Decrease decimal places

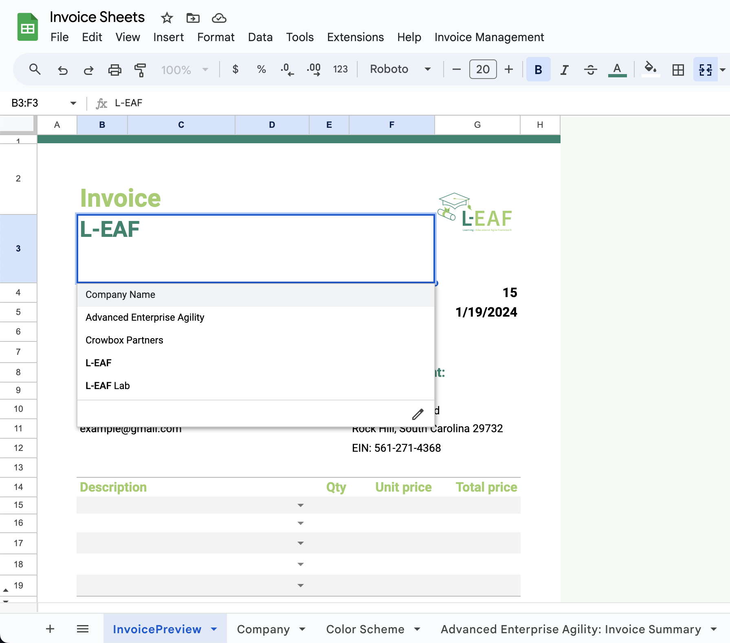click(x=287, y=70)
